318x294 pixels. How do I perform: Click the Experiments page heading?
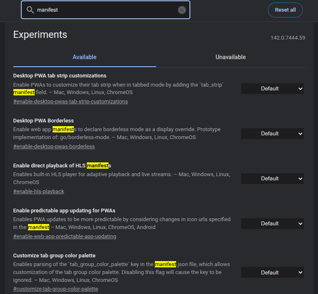click(40, 35)
